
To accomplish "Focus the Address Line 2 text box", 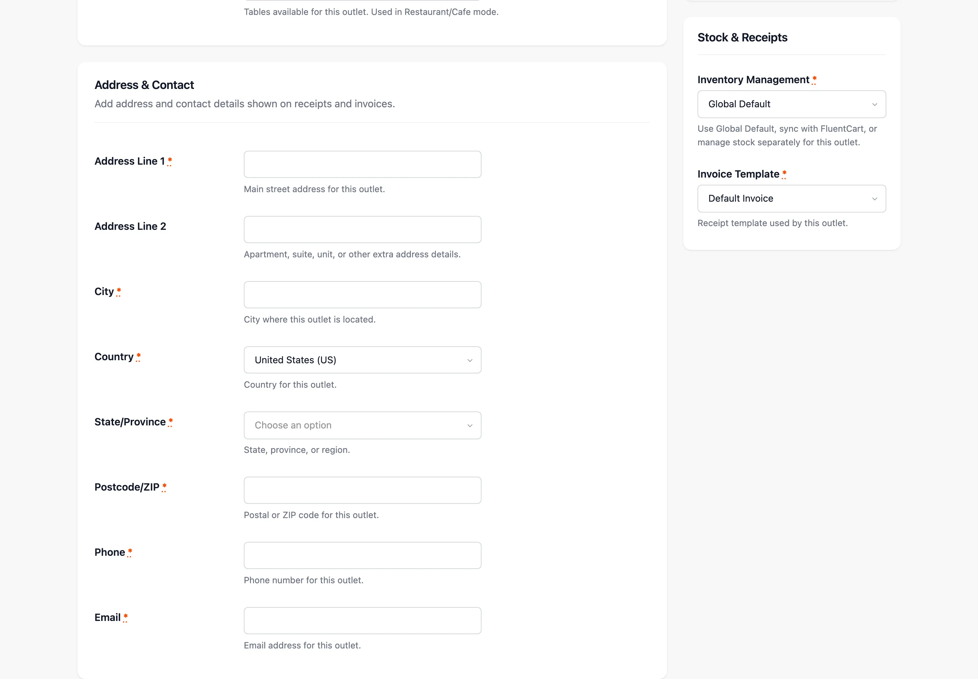I will [x=362, y=229].
